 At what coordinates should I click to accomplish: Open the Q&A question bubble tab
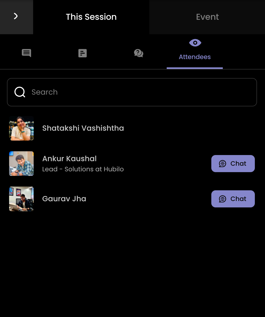point(139,53)
